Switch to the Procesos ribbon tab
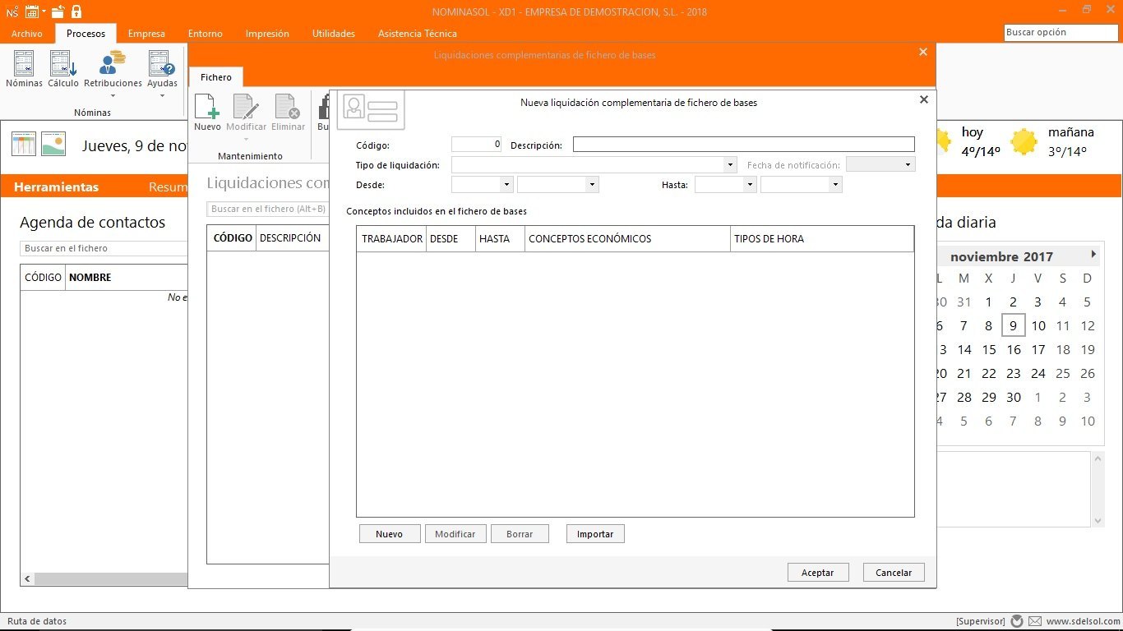This screenshot has width=1123, height=631. (x=86, y=34)
